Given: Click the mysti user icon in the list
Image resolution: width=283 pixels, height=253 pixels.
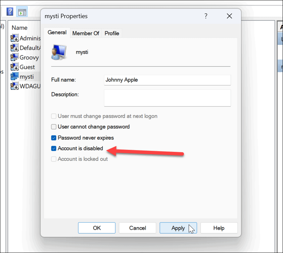Looking at the screenshot, I should coord(14,76).
